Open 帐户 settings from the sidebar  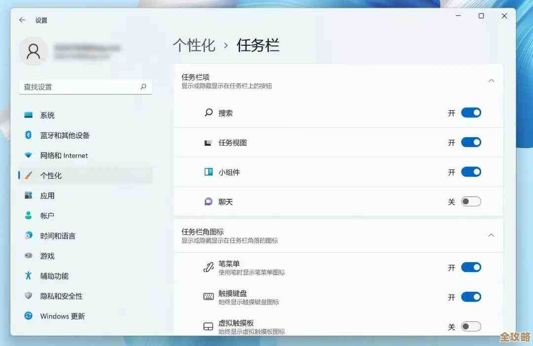coord(47,215)
